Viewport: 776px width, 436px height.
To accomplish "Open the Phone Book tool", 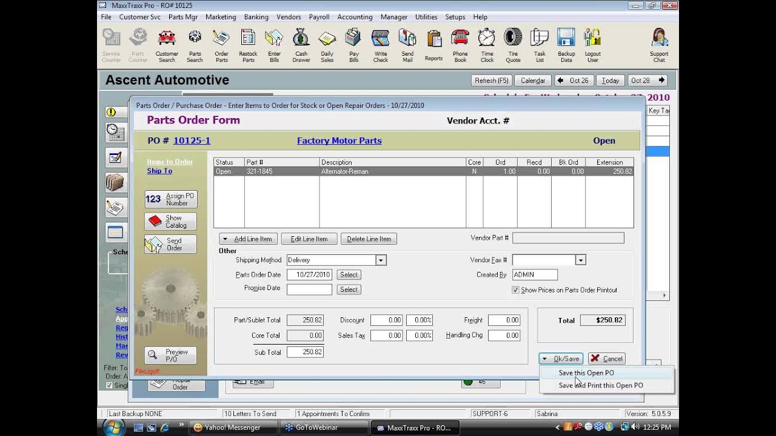I will (460, 45).
